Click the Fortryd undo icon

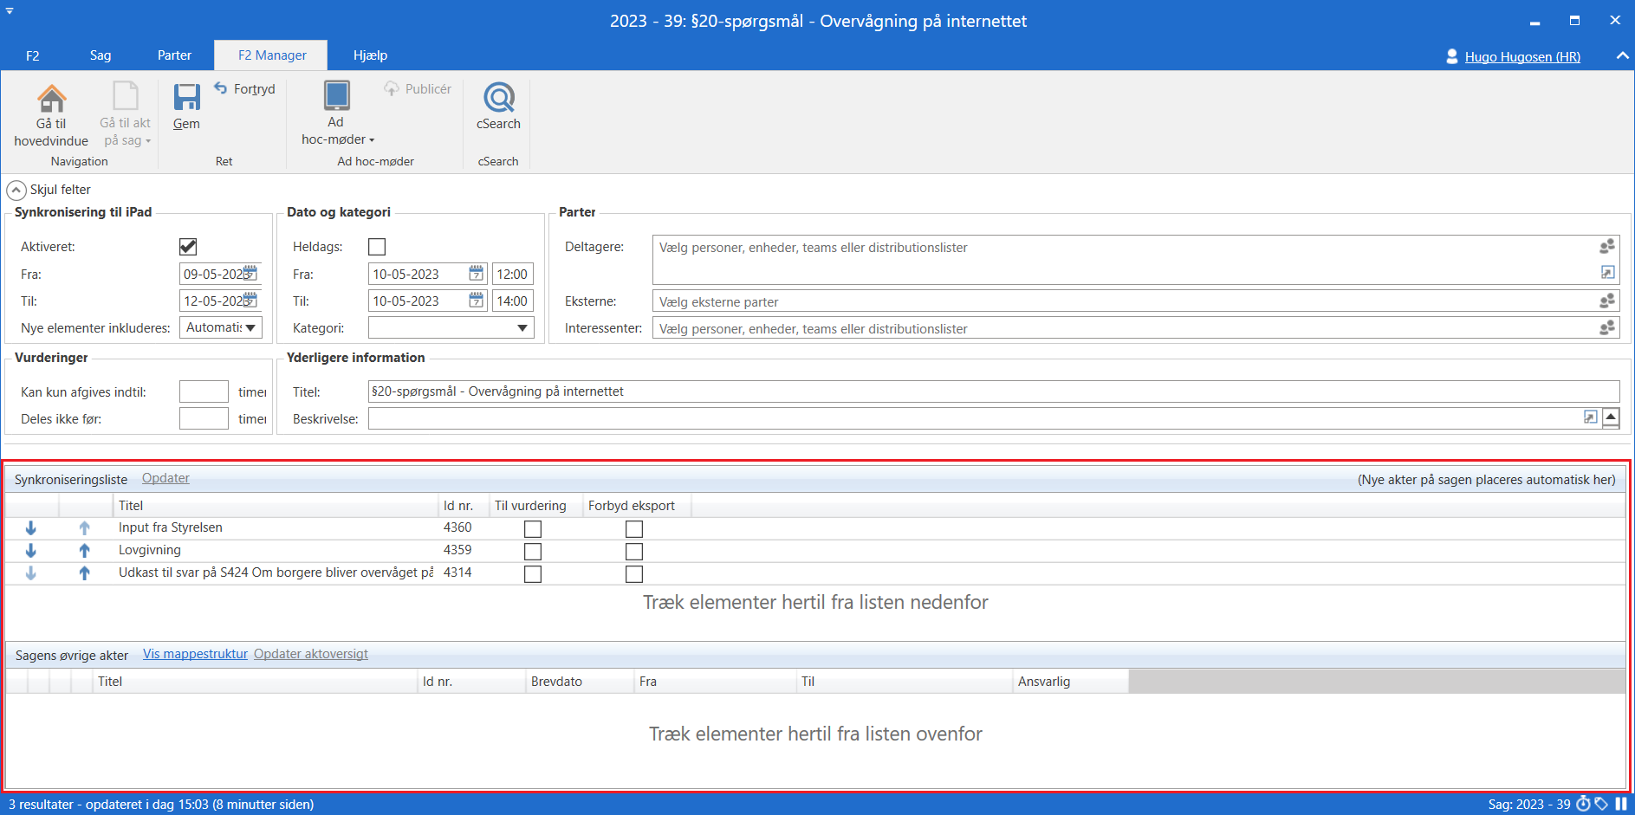click(x=221, y=88)
